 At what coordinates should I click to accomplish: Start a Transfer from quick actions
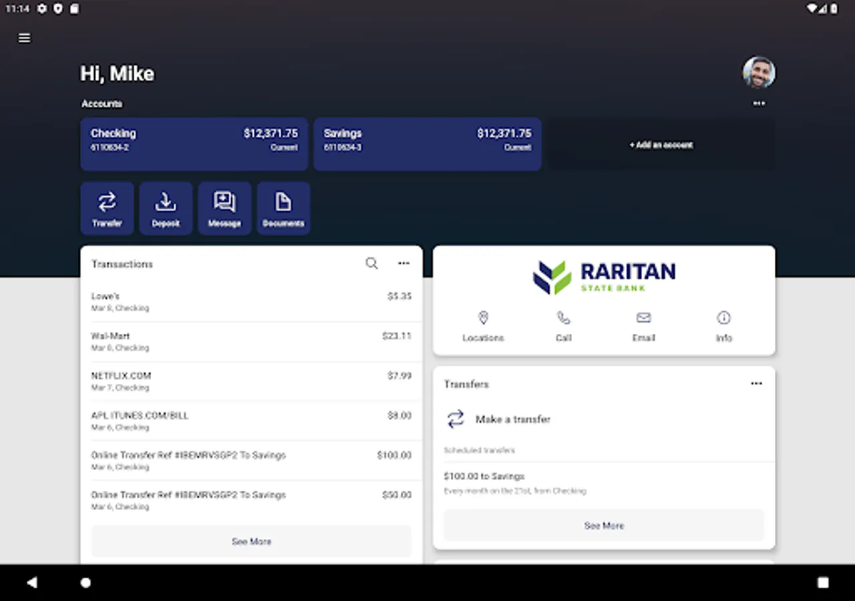107,208
